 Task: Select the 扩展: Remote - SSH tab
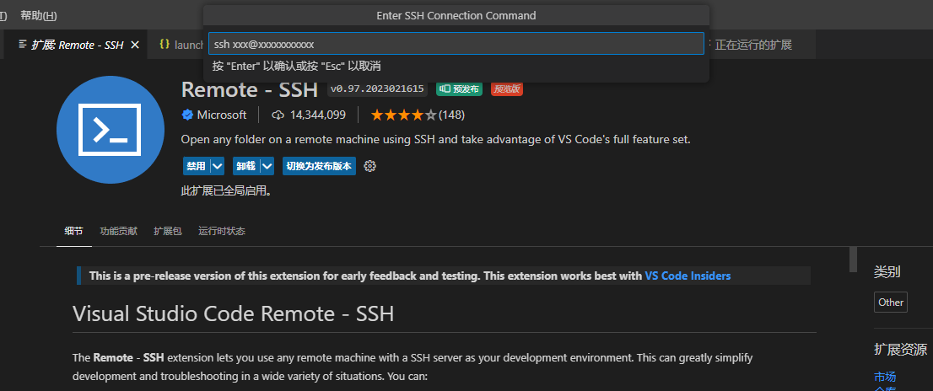78,45
